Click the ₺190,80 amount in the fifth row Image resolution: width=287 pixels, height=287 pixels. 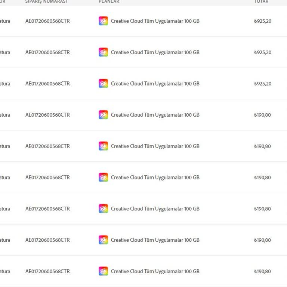(262, 146)
